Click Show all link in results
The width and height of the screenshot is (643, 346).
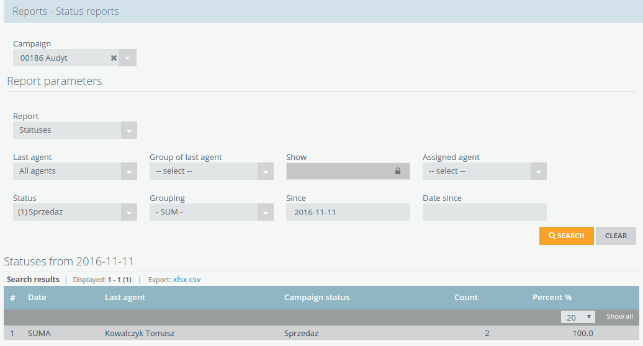[619, 316]
